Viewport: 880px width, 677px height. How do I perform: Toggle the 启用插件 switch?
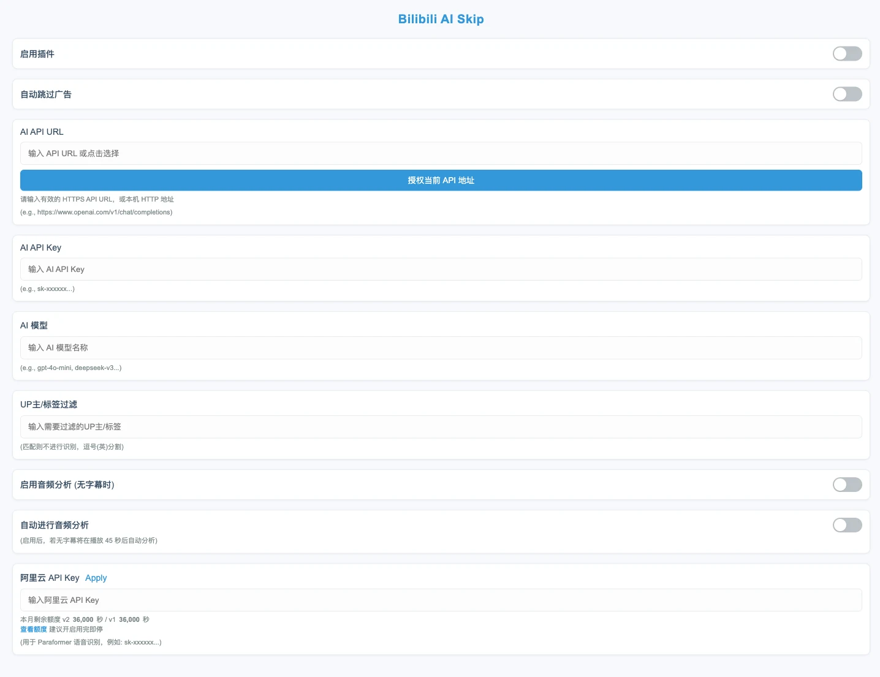pyautogui.click(x=847, y=54)
